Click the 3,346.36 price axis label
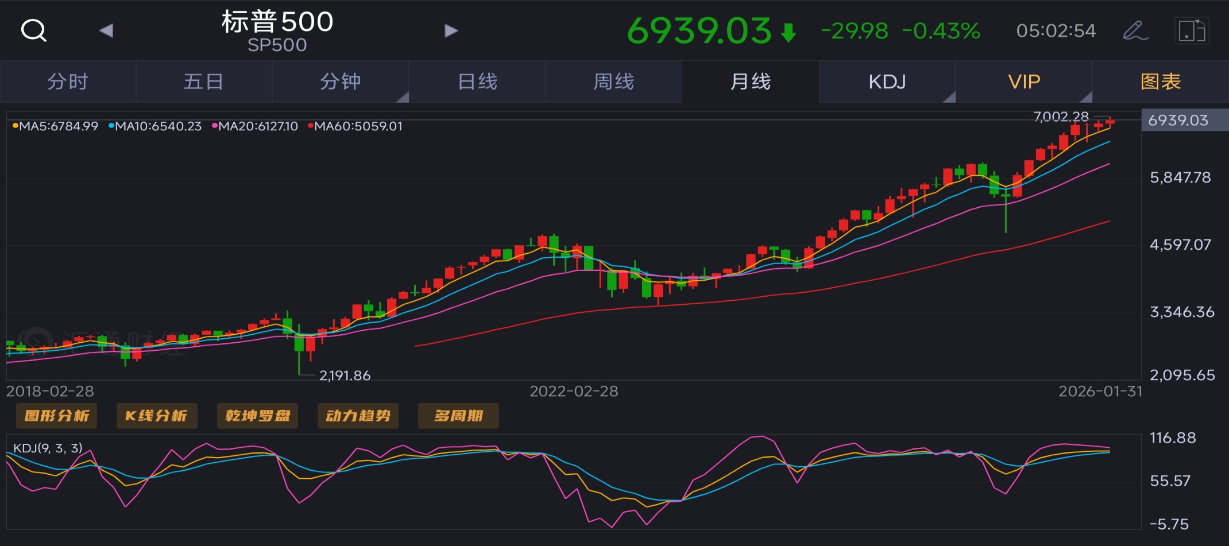The image size is (1229, 546). pyautogui.click(x=1182, y=312)
